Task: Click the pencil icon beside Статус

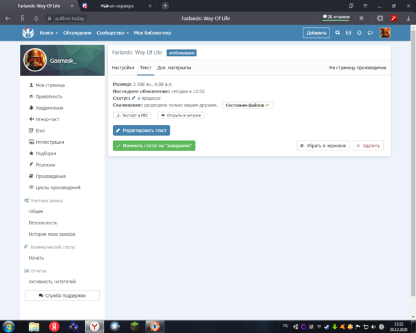Action: [x=133, y=99]
